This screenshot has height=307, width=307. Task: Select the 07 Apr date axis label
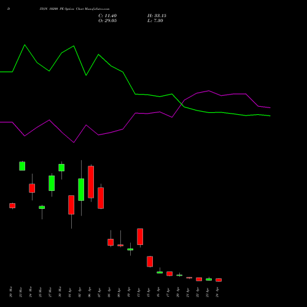(99, 292)
